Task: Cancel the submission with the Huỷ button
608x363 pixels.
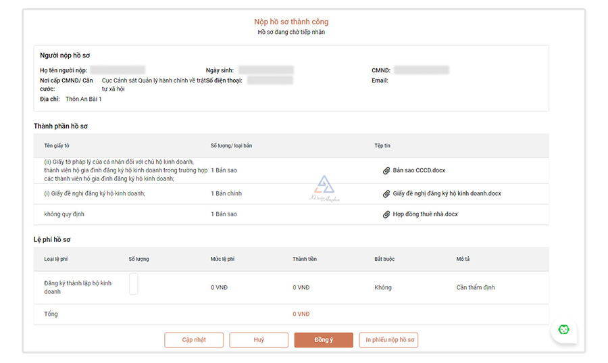Action: click(x=259, y=340)
